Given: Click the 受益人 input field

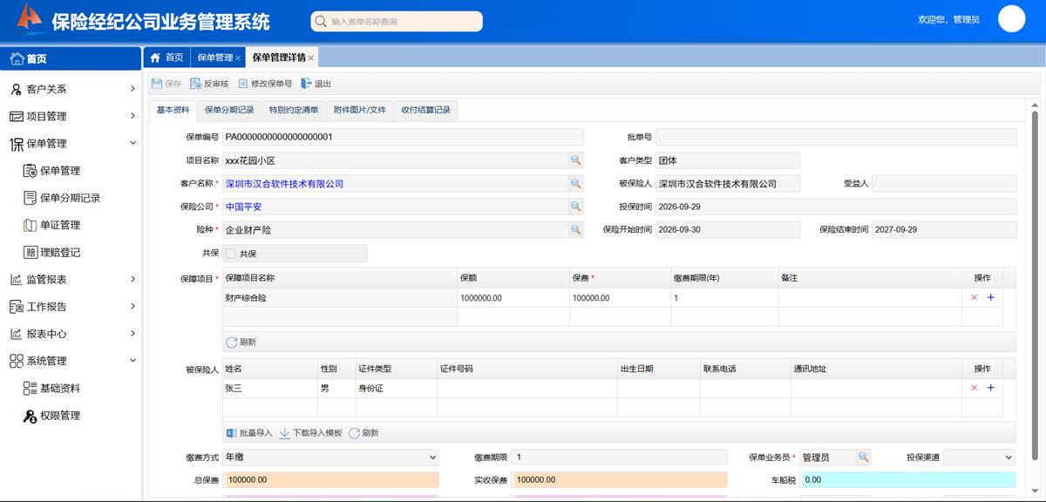Looking at the screenshot, I should click(944, 184).
